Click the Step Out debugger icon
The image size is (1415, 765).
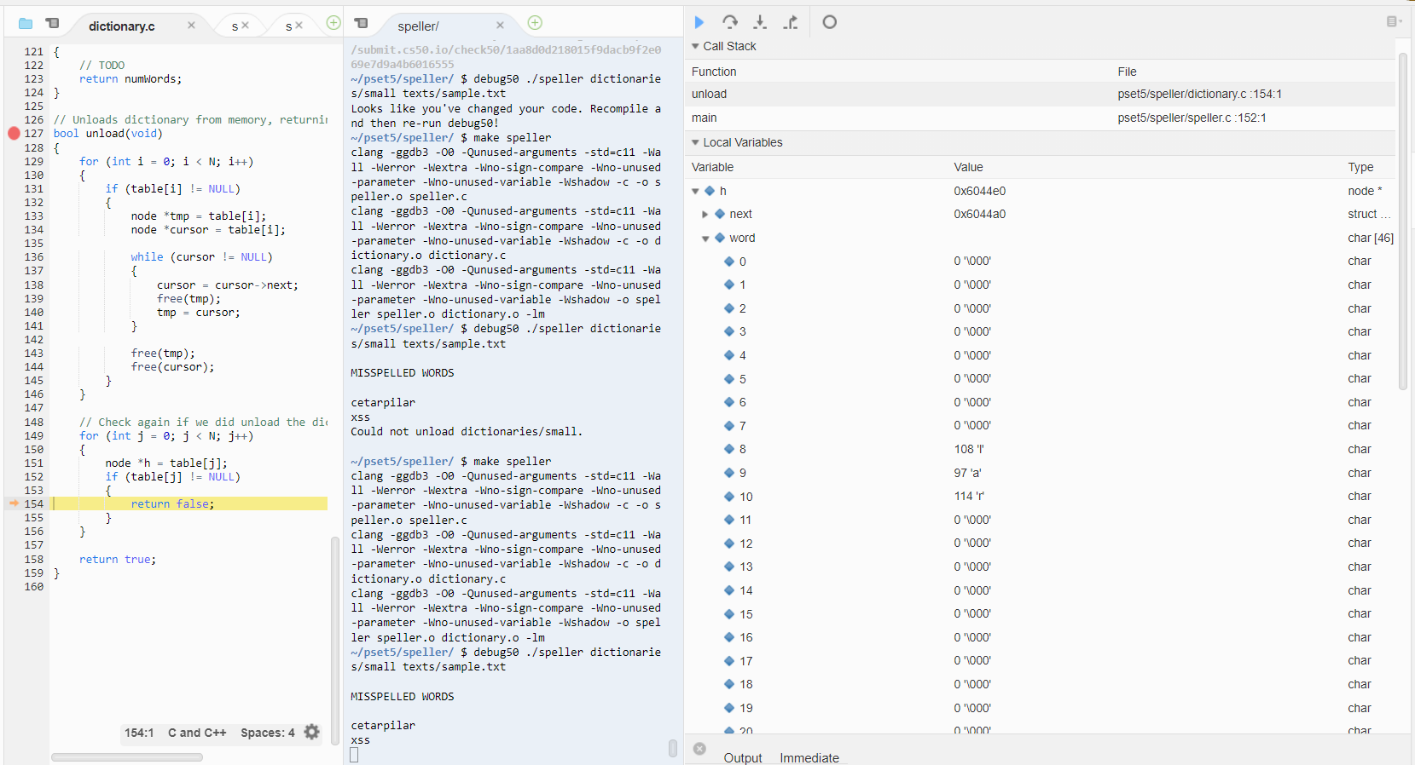tap(791, 22)
